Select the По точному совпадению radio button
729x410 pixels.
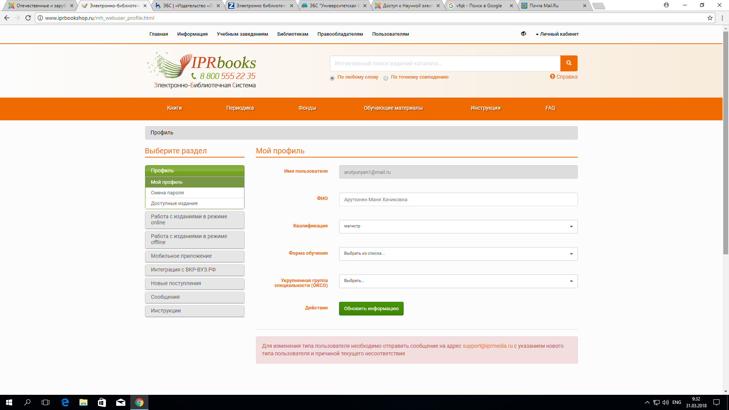pyautogui.click(x=386, y=78)
